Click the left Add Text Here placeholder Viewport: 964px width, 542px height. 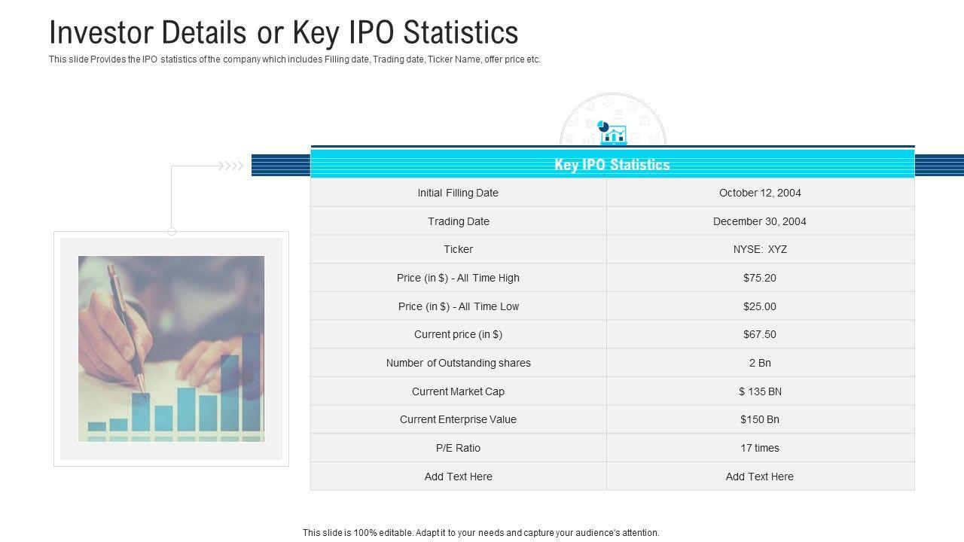[x=458, y=477]
